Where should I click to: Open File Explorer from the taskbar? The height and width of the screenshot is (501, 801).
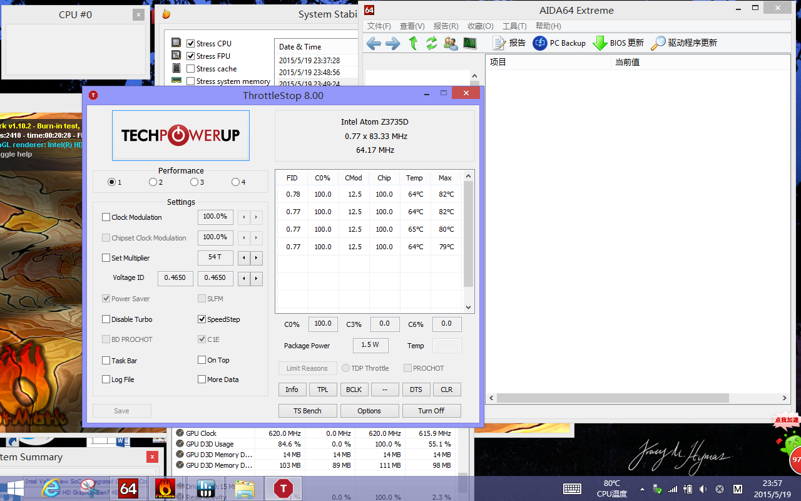point(245,488)
